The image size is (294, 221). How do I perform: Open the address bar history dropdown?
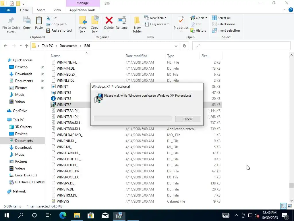pyautogui.click(x=176, y=46)
